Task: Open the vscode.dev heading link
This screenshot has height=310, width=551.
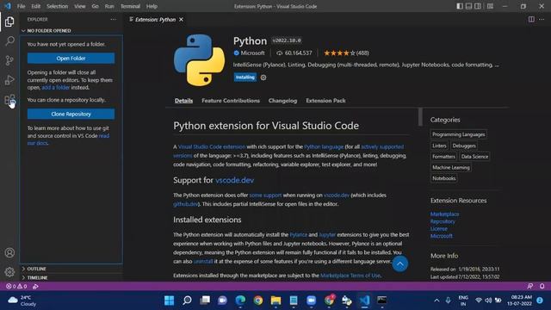Action: point(235,180)
